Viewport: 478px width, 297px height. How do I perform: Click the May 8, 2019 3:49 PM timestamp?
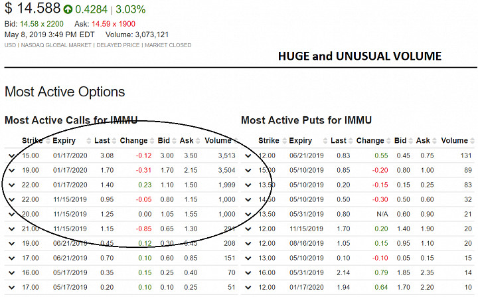coord(49,35)
